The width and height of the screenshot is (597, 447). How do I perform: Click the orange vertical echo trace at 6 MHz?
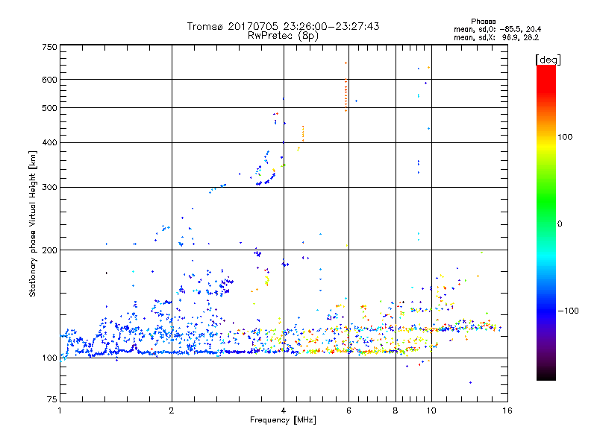346,95
